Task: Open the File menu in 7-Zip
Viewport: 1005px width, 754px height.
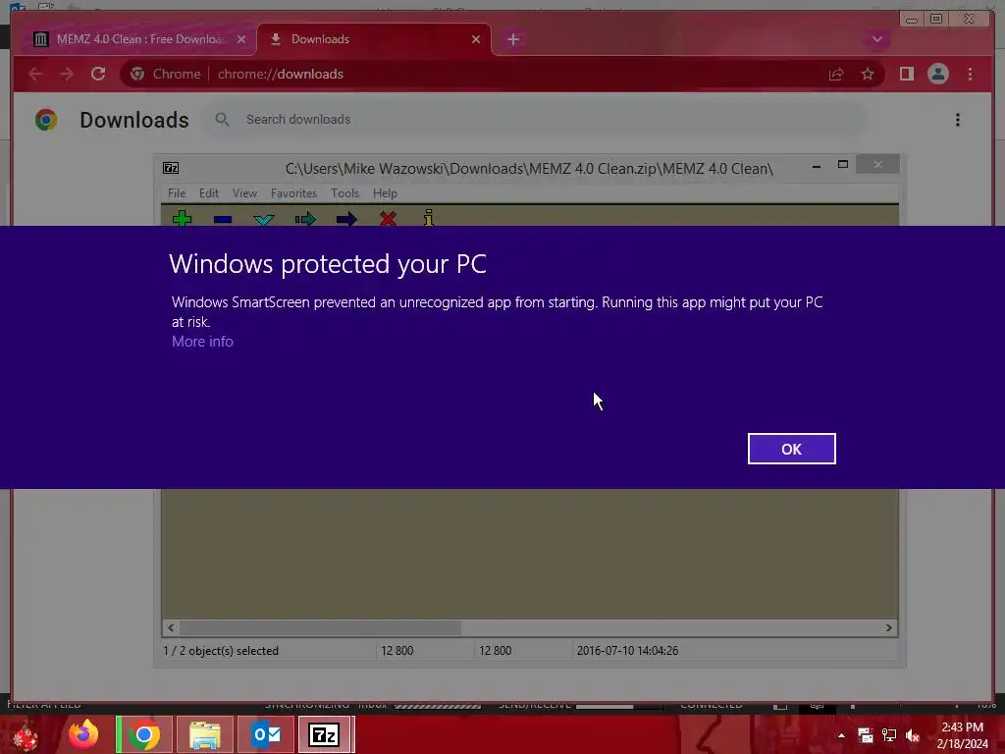Action: tap(177, 193)
